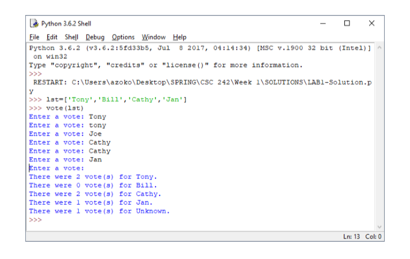The height and width of the screenshot is (259, 410).
Task: Click the scrollbar up arrow
Action: (x=379, y=48)
